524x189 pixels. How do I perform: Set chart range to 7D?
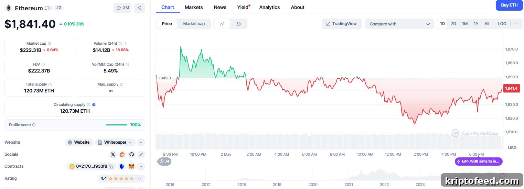coord(453,24)
